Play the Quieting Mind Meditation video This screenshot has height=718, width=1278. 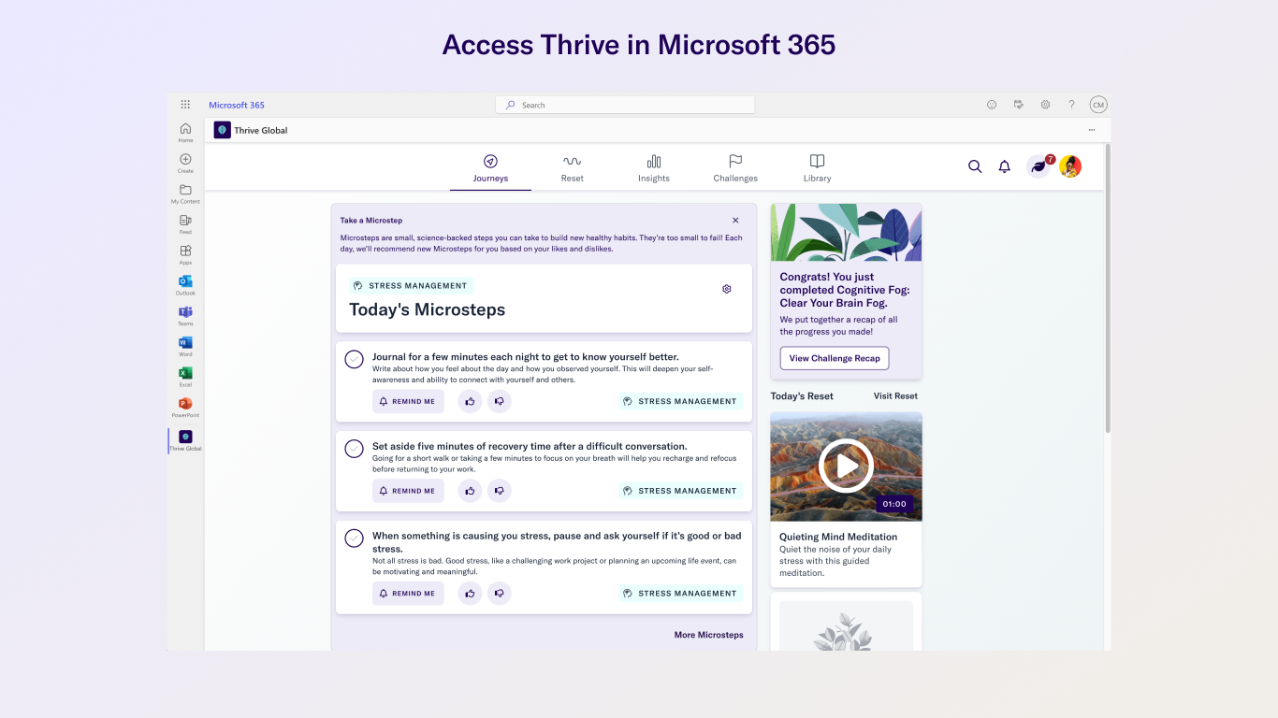[x=846, y=466]
